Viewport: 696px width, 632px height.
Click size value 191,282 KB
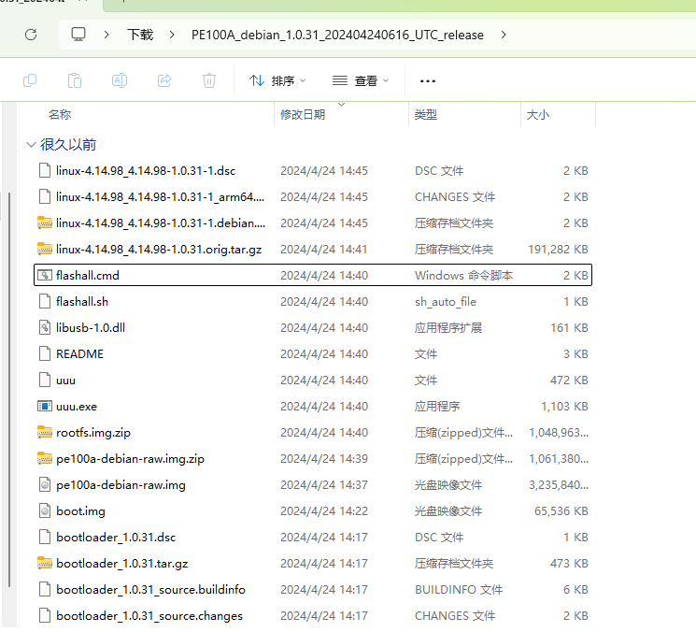coord(558,250)
